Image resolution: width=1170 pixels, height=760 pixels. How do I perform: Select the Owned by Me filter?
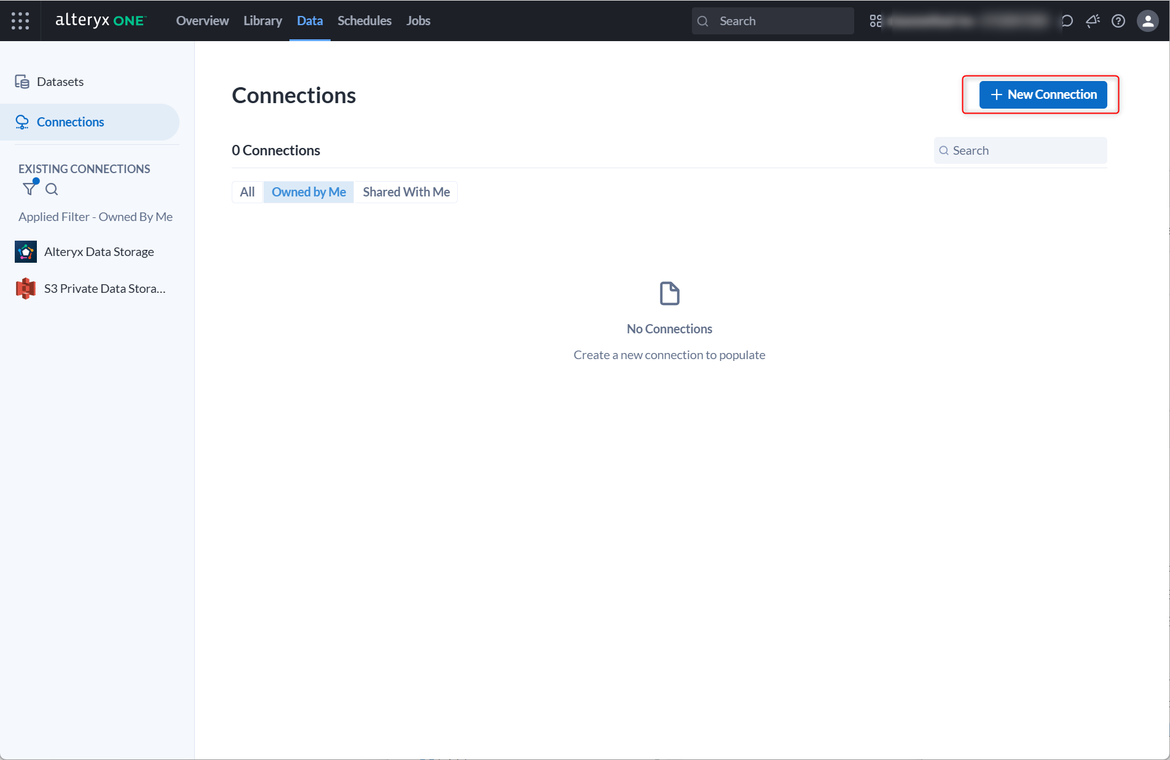tap(308, 192)
